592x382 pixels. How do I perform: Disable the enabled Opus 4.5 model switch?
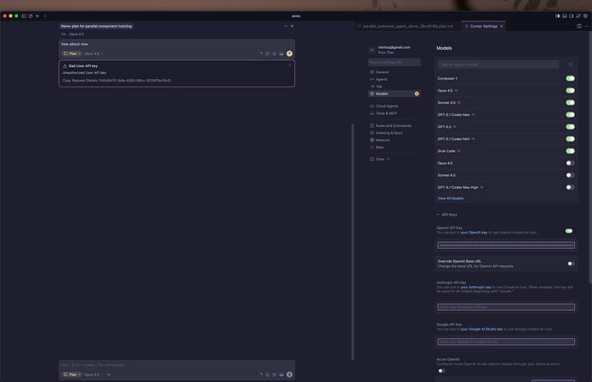(x=570, y=90)
